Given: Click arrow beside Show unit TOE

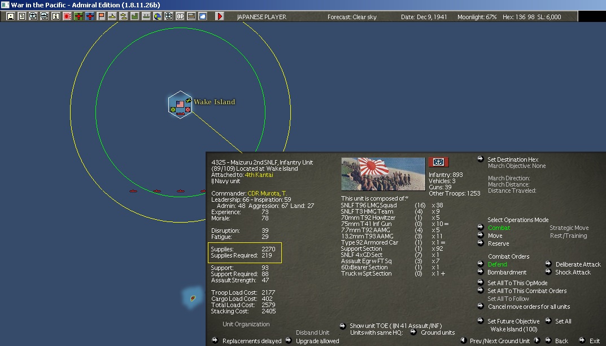Looking at the screenshot, I should click(342, 326).
